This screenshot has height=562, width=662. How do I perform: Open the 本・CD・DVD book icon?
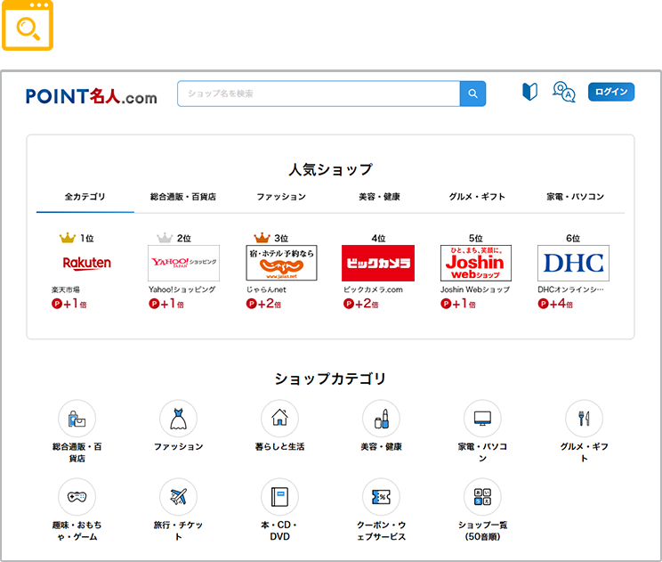[279, 497]
